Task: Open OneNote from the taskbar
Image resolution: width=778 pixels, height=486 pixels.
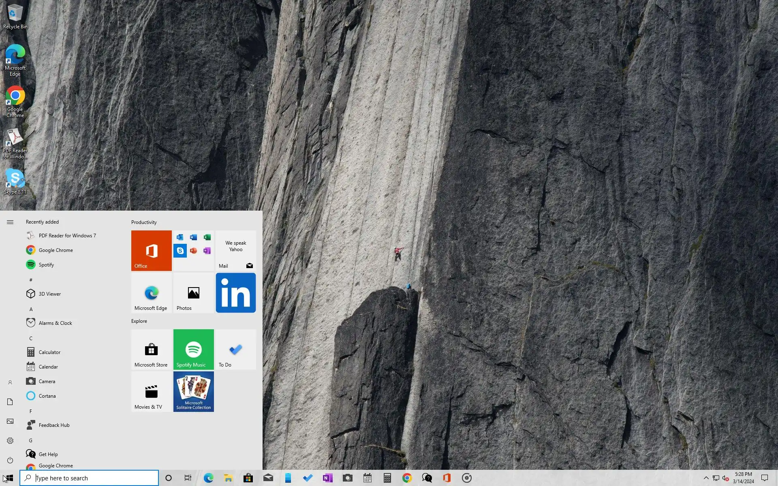Action: point(327,478)
